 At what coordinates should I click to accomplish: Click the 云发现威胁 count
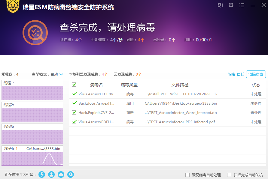click(128, 74)
